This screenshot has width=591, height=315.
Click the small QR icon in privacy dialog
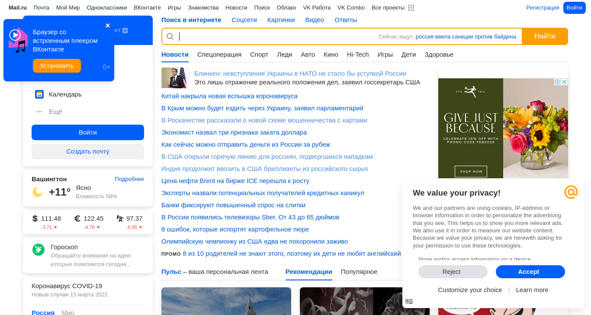(x=409, y=302)
